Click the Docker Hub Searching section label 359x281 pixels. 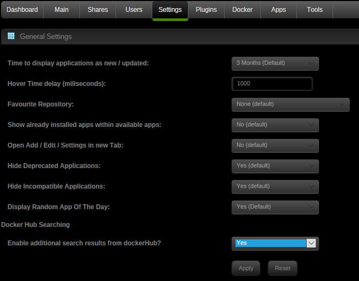pyautogui.click(x=36, y=225)
